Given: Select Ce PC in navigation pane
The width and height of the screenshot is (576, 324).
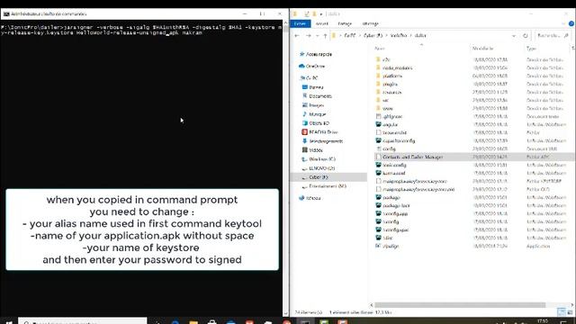Looking at the screenshot, I should (310, 78).
